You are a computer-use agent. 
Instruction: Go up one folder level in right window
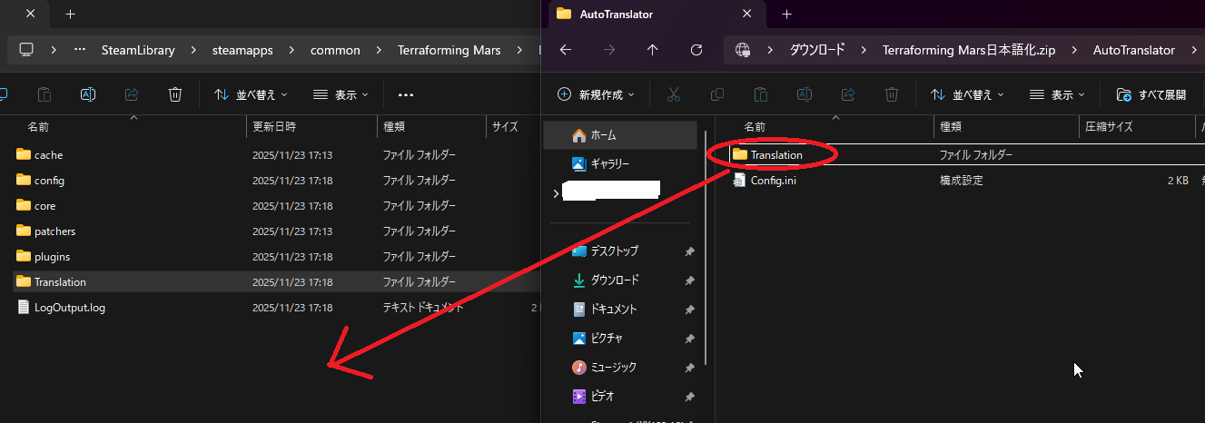coord(653,50)
